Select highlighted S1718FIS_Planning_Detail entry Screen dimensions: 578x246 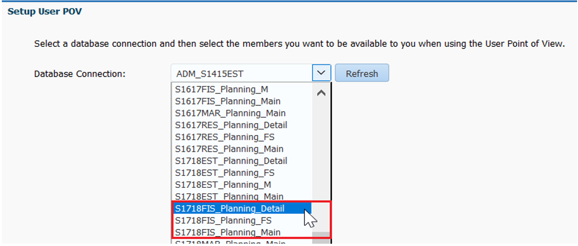[x=229, y=209]
